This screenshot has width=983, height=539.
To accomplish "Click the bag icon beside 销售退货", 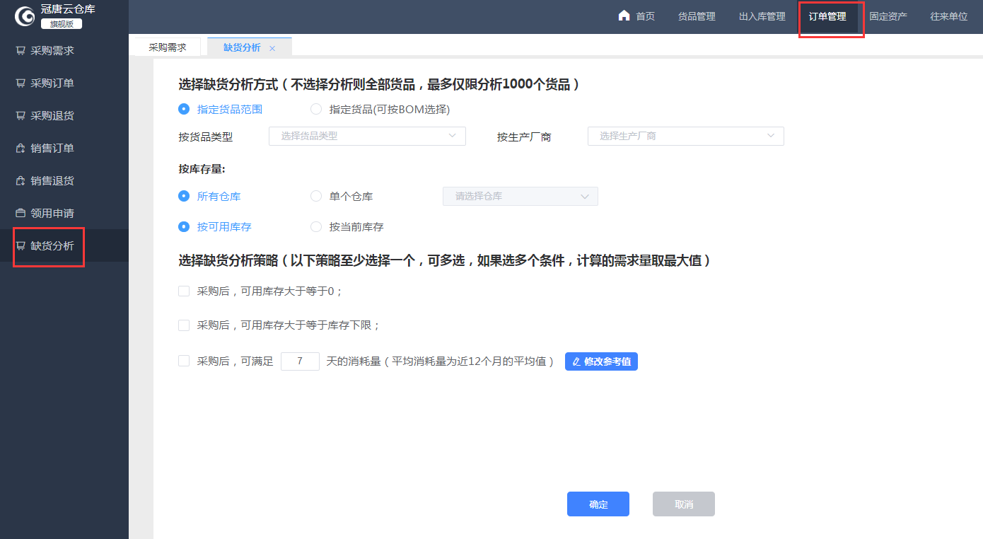I will click(21, 181).
